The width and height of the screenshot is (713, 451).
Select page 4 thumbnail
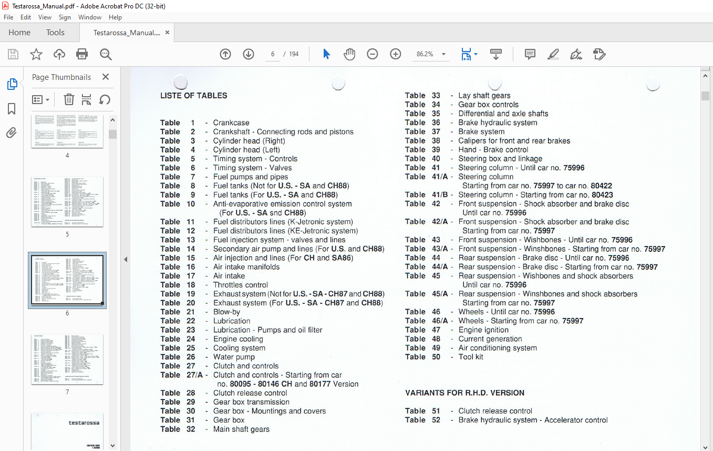pyautogui.click(x=67, y=131)
